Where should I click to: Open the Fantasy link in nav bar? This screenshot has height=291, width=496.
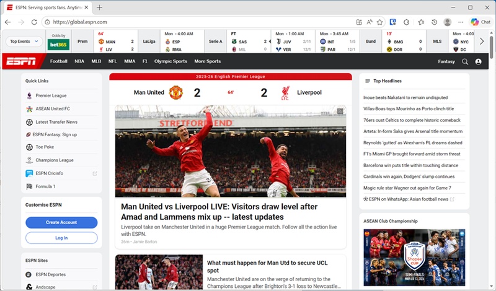click(446, 62)
